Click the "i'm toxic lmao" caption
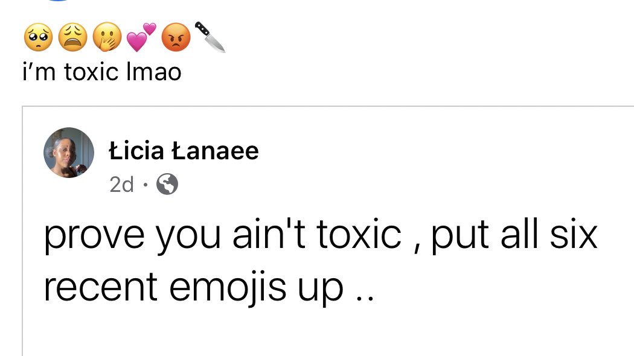Screen dimensions: 634x356 pos(102,72)
